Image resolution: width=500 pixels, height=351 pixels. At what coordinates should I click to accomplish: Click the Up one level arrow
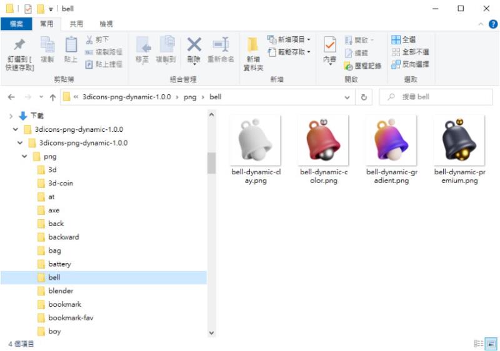click(53, 97)
